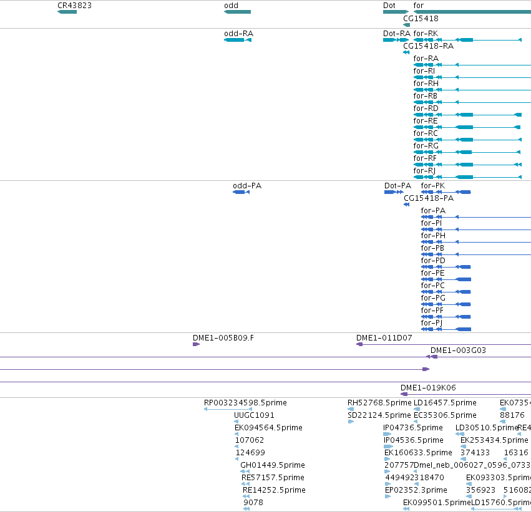Choose the SD22124.5prime EST label
The height and width of the screenshot is (512, 531).
tap(379, 415)
